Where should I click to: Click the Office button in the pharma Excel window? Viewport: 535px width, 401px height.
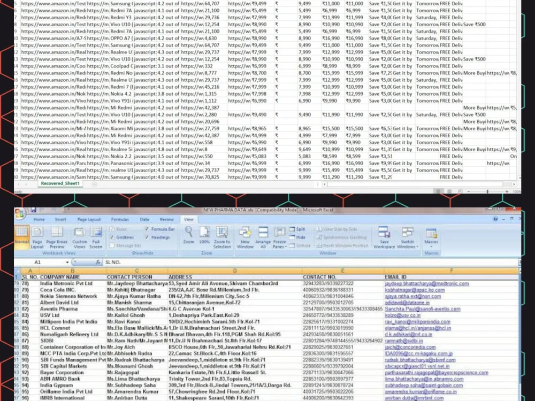[19, 214]
